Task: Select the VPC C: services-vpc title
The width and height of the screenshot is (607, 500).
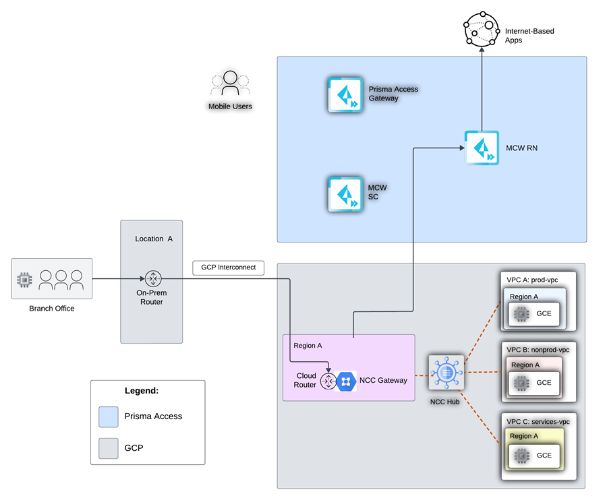Action: (538, 422)
